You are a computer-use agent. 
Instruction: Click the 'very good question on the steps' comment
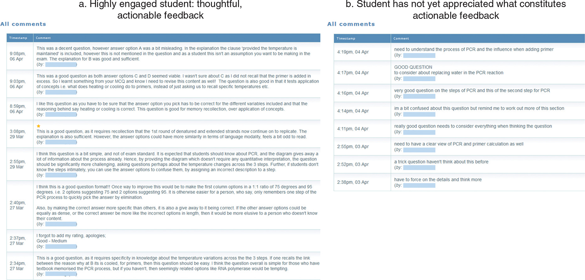tap(472, 91)
